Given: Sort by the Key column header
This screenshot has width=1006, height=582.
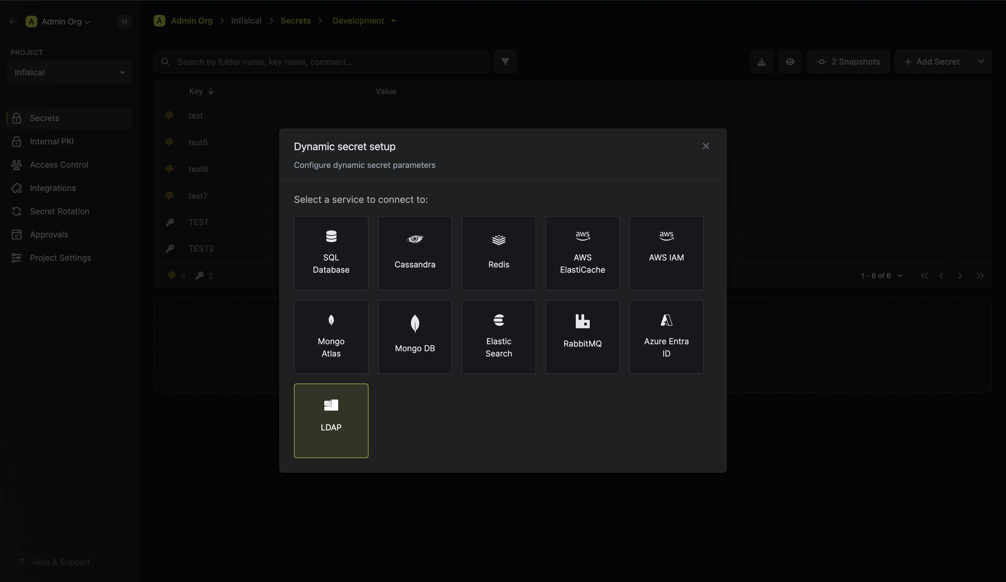Looking at the screenshot, I should (201, 91).
